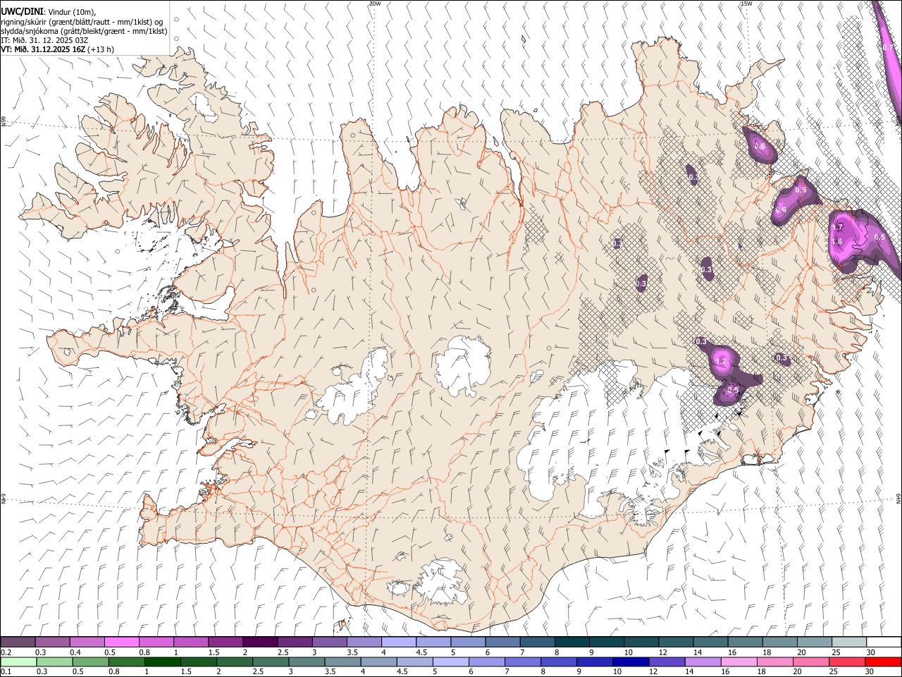
Task: Click the red 25 swatch in bottom legend
Action: pyautogui.click(x=848, y=661)
